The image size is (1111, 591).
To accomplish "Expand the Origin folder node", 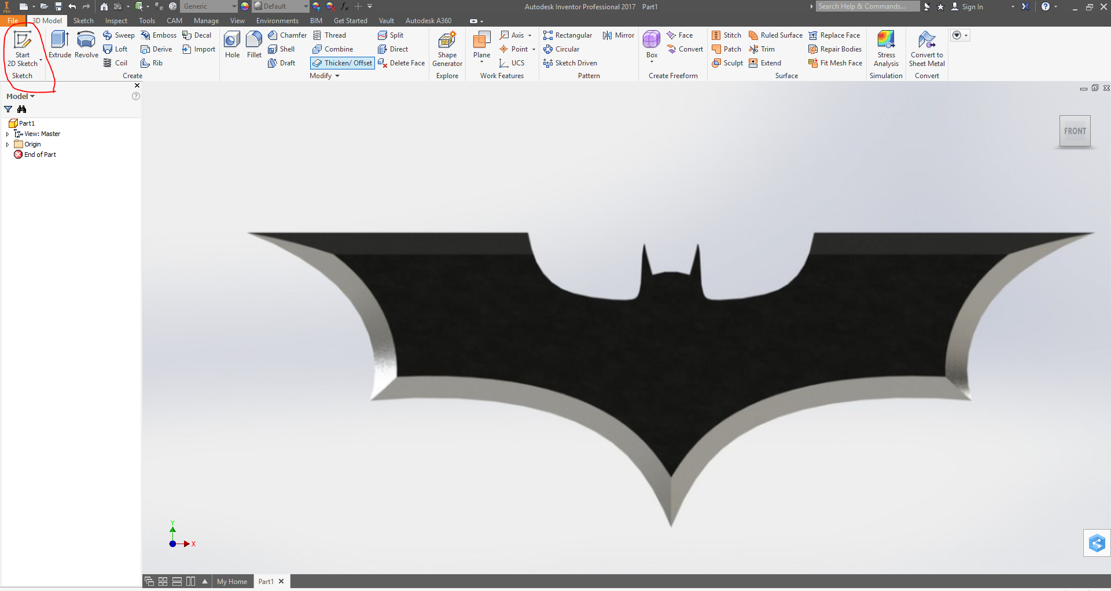I will coord(8,145).
